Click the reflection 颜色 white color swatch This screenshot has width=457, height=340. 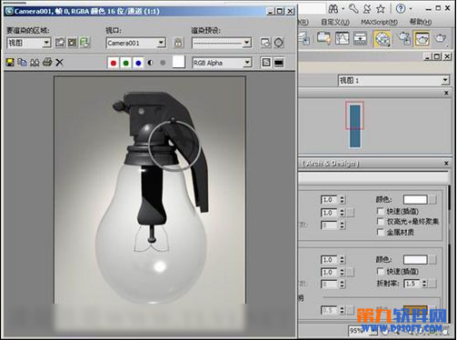[415, 199]
